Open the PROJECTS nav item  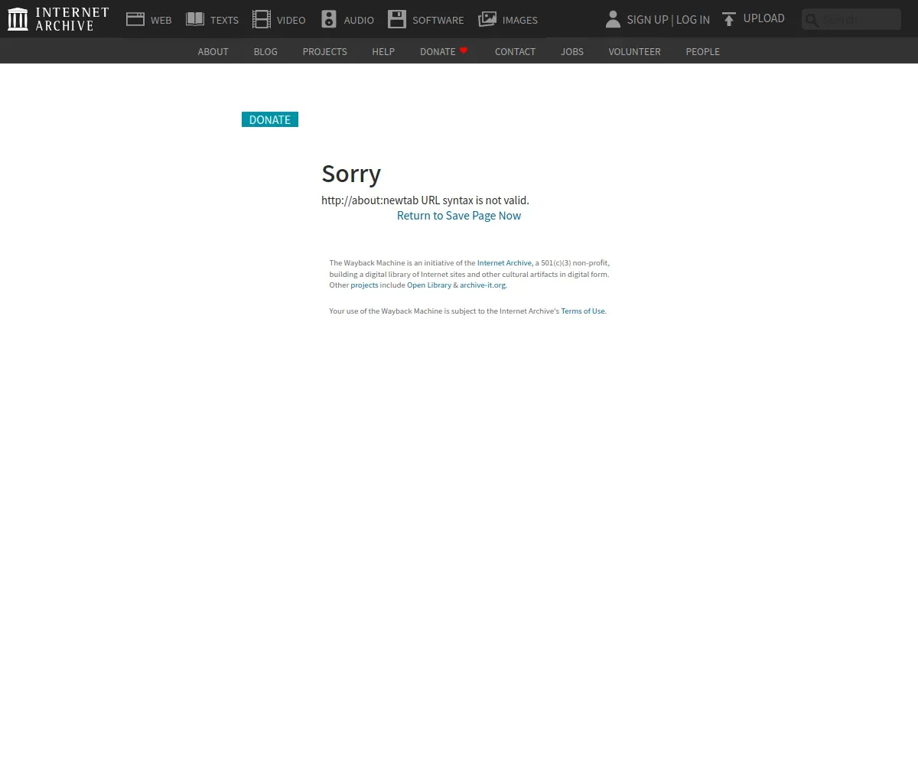tap(324, 51)
